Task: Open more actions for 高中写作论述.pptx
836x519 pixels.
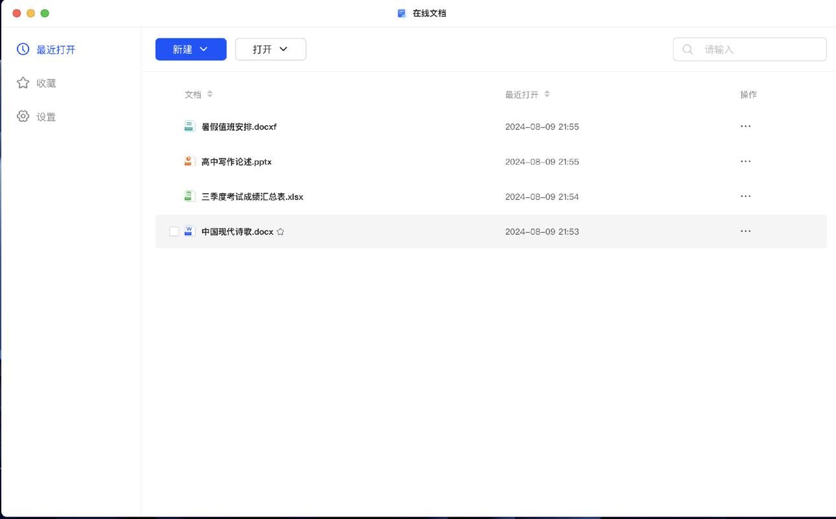Action: coord(745,162)
